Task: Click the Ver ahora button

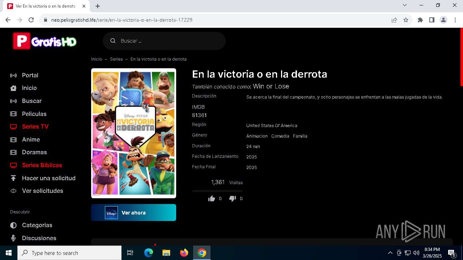Action: 133,213
